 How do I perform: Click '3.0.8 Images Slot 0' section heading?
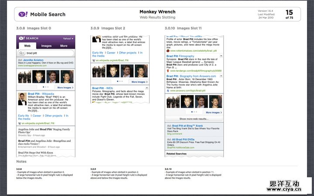[x=34, y=28]
